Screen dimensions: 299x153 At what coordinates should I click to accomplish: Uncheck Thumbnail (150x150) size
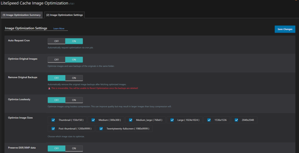pos(53,120)
